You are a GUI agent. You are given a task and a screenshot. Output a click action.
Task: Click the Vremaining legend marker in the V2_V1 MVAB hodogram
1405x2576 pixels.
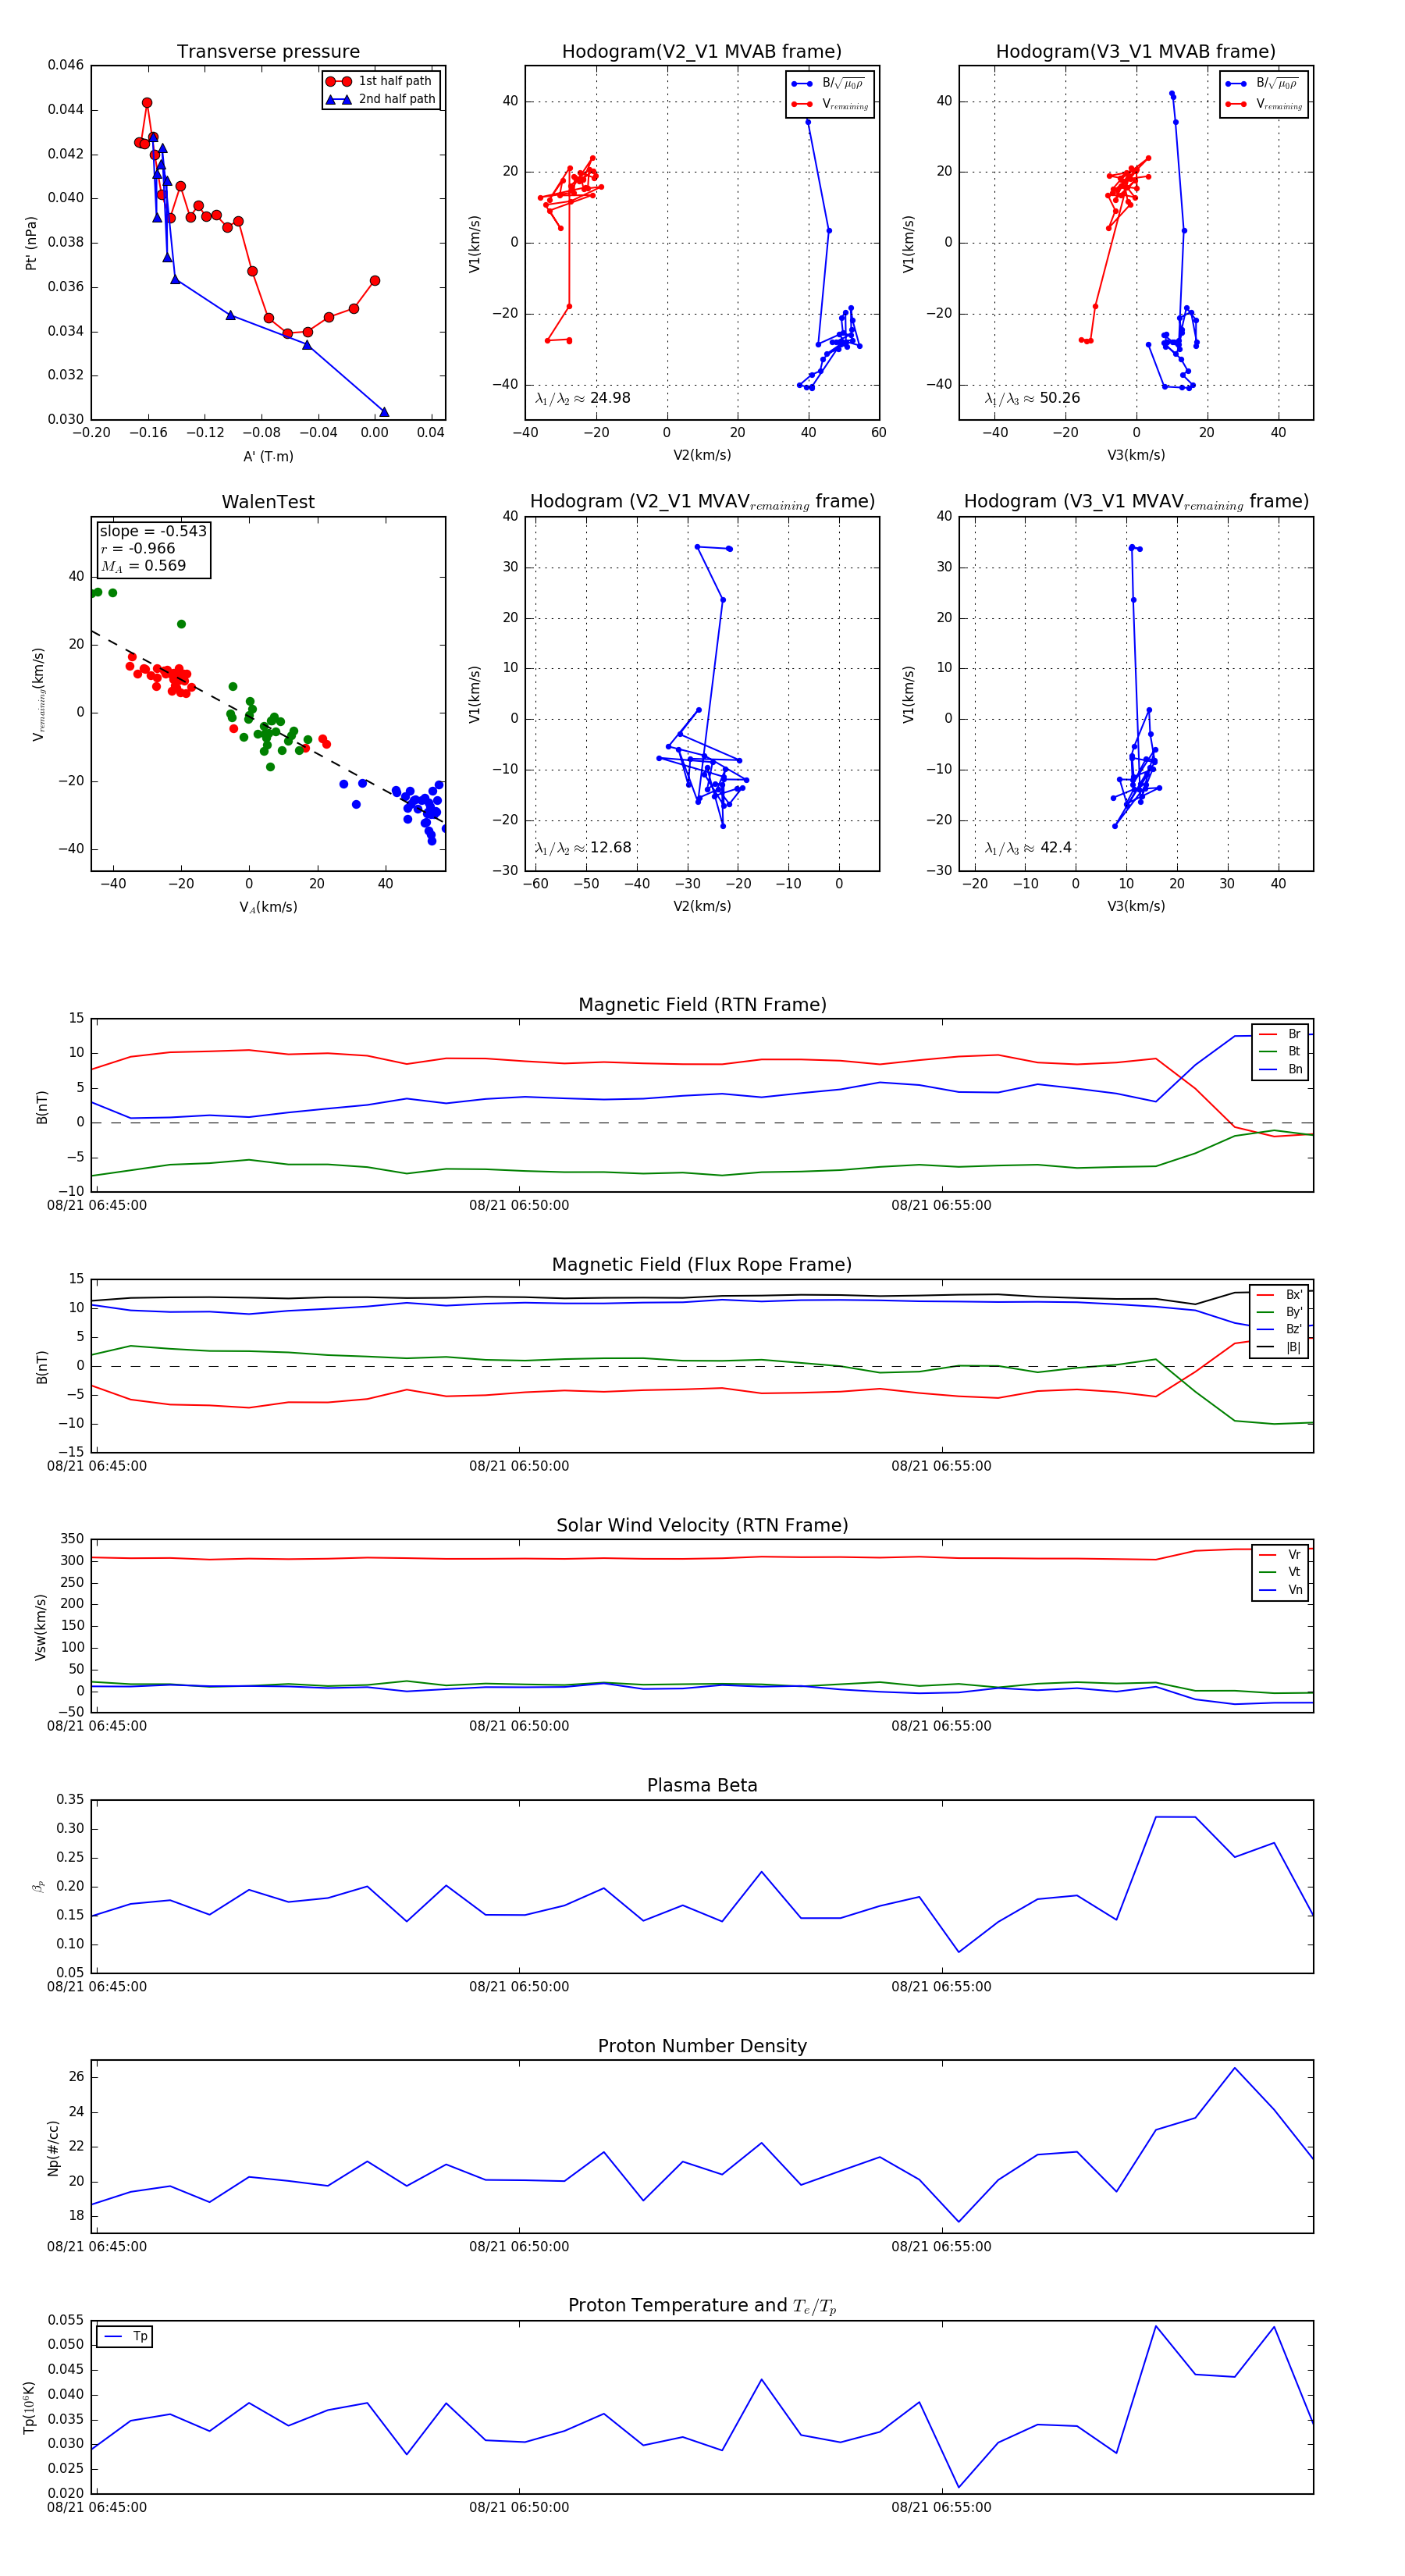coord(801,104)
